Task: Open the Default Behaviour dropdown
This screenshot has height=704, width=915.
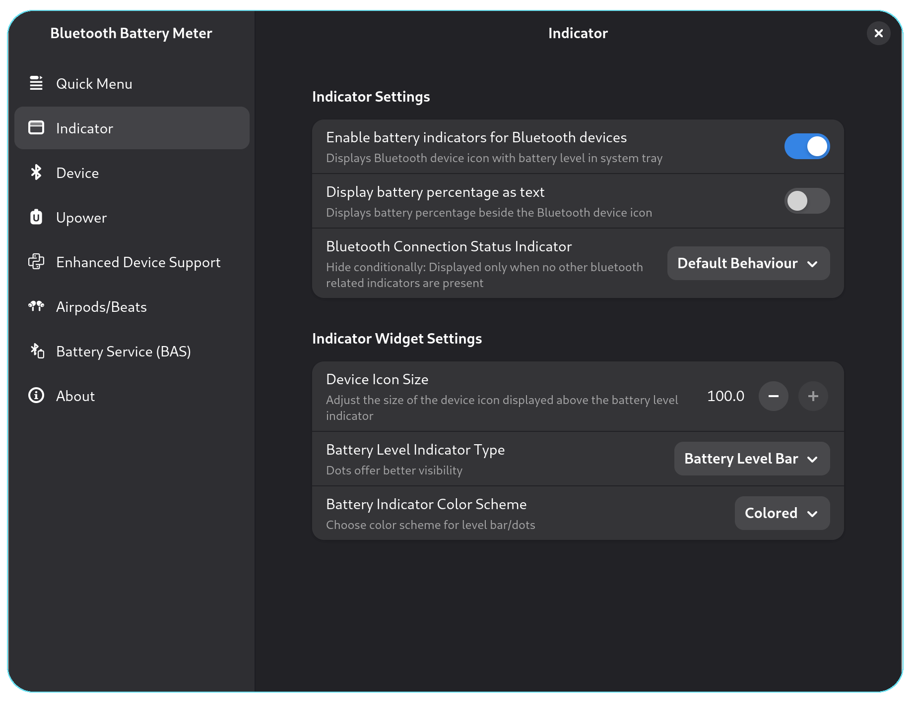Action: point(748,263)
